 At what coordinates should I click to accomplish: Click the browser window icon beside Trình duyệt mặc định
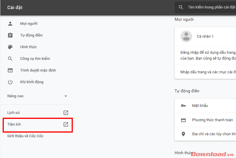coord(10,70)
